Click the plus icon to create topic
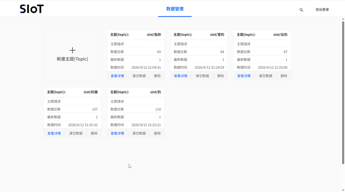The width and height of the screenshot is (345, 192). point(72,50)
